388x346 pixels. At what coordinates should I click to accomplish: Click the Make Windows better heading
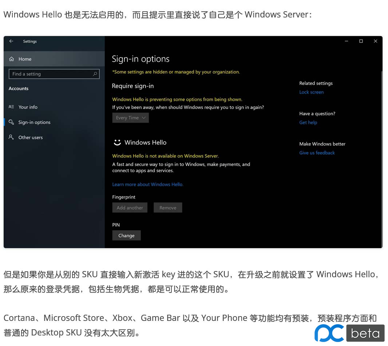[x=322, y=144]
